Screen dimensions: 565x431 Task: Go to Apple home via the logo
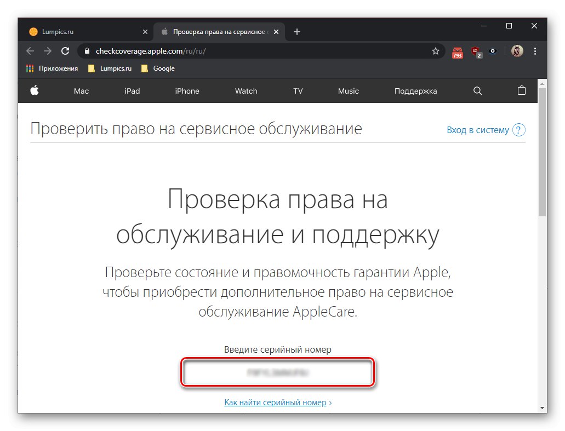(x=35, y=90)
